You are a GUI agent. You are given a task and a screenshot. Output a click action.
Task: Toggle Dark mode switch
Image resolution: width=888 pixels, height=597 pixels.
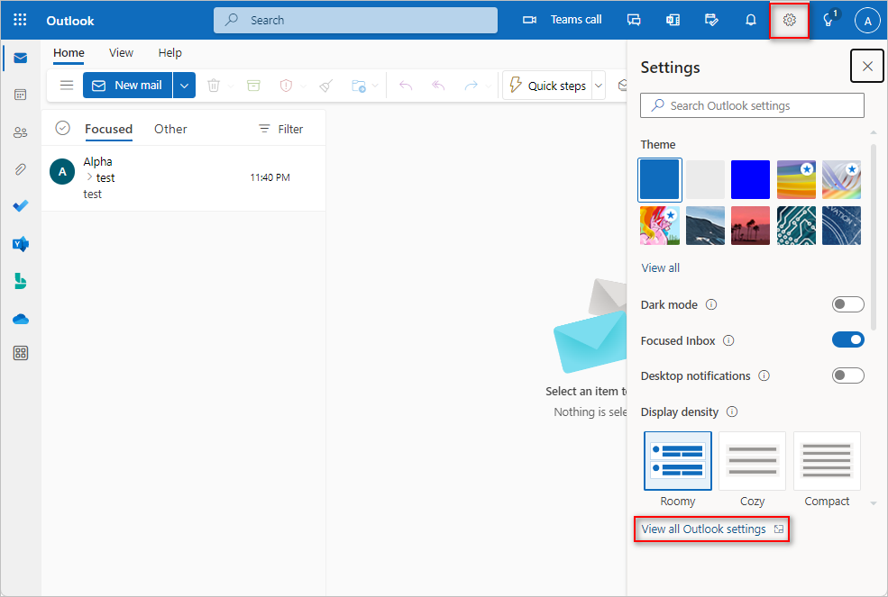[x=847, y=304]
